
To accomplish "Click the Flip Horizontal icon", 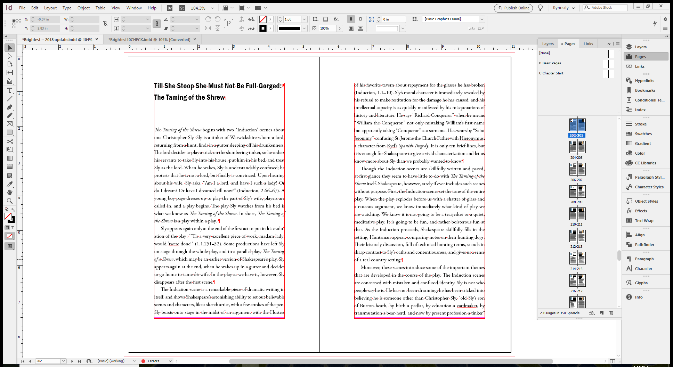I will click(208, 28).
